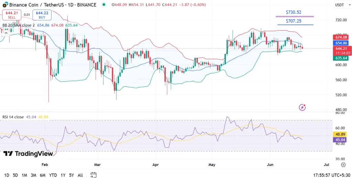Select the YTD time range
This screenshot has height=178, width=352.
click(53, 175)
